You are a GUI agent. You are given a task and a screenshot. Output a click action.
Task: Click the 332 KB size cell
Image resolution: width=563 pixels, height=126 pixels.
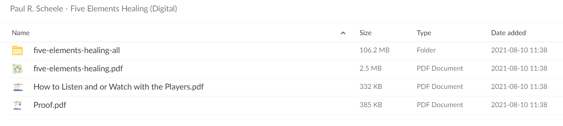[x=371, y=87]
